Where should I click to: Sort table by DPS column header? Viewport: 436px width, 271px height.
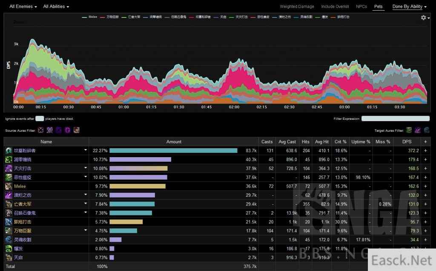(407, 141)
